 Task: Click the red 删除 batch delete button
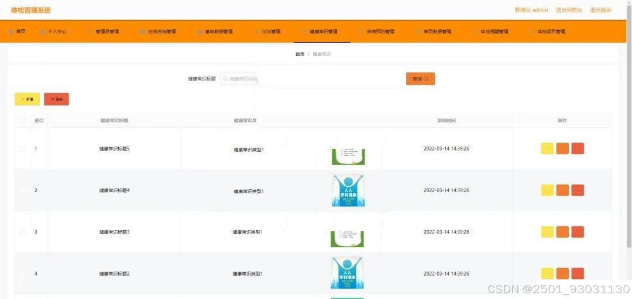tap(56, 99)
